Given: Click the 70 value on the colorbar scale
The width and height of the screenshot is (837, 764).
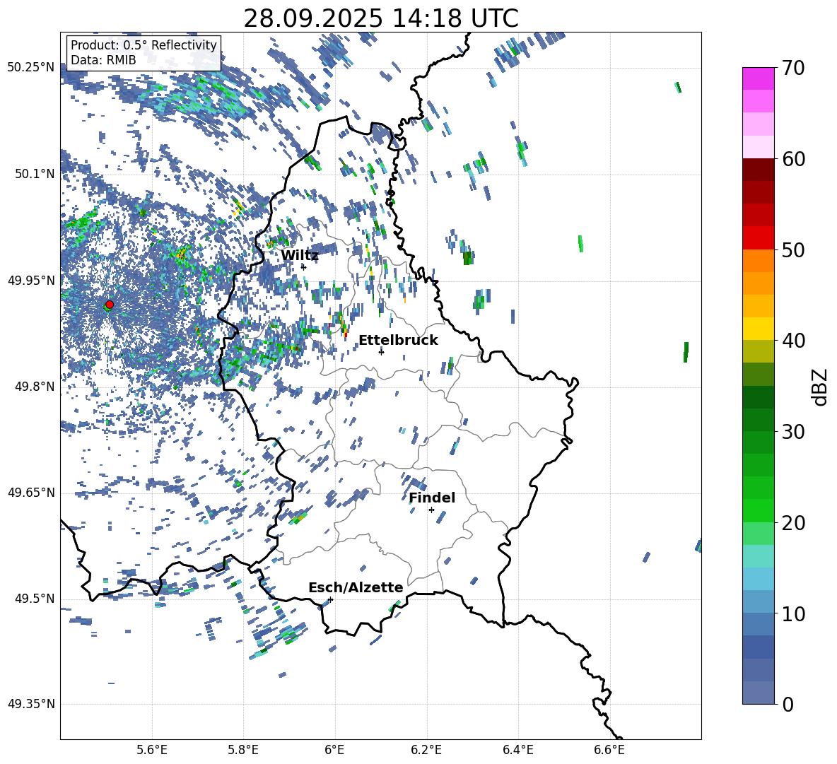Looking at the screenshot, I should tap(793, 69).
